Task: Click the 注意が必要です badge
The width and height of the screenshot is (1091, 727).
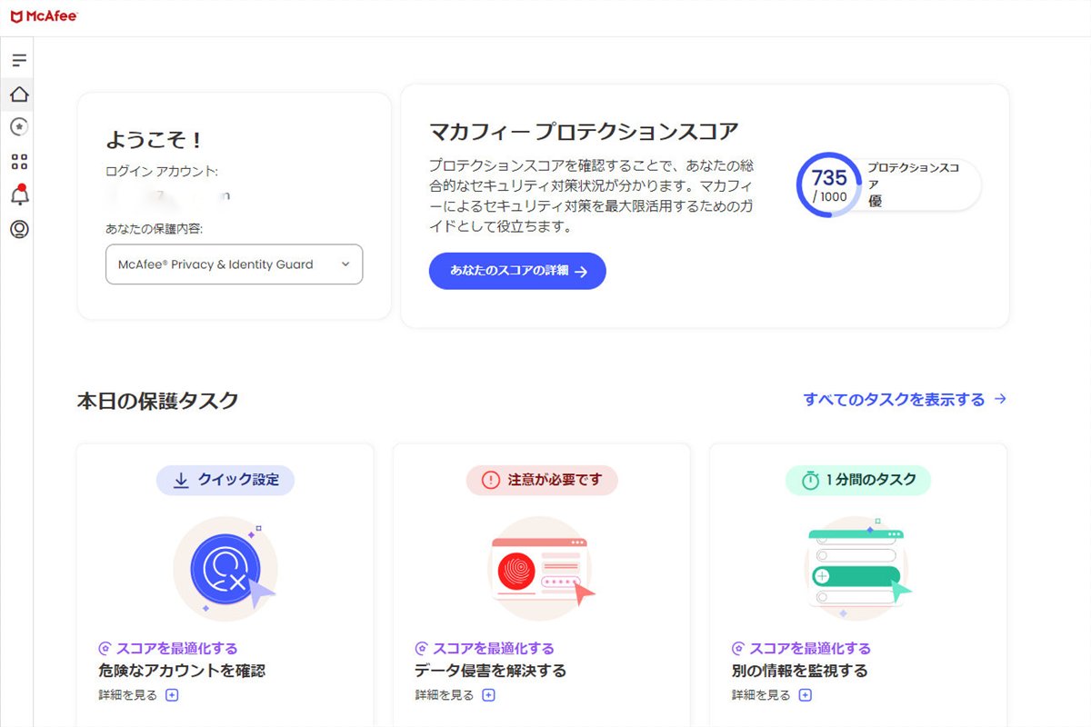Action: (542, 480)
